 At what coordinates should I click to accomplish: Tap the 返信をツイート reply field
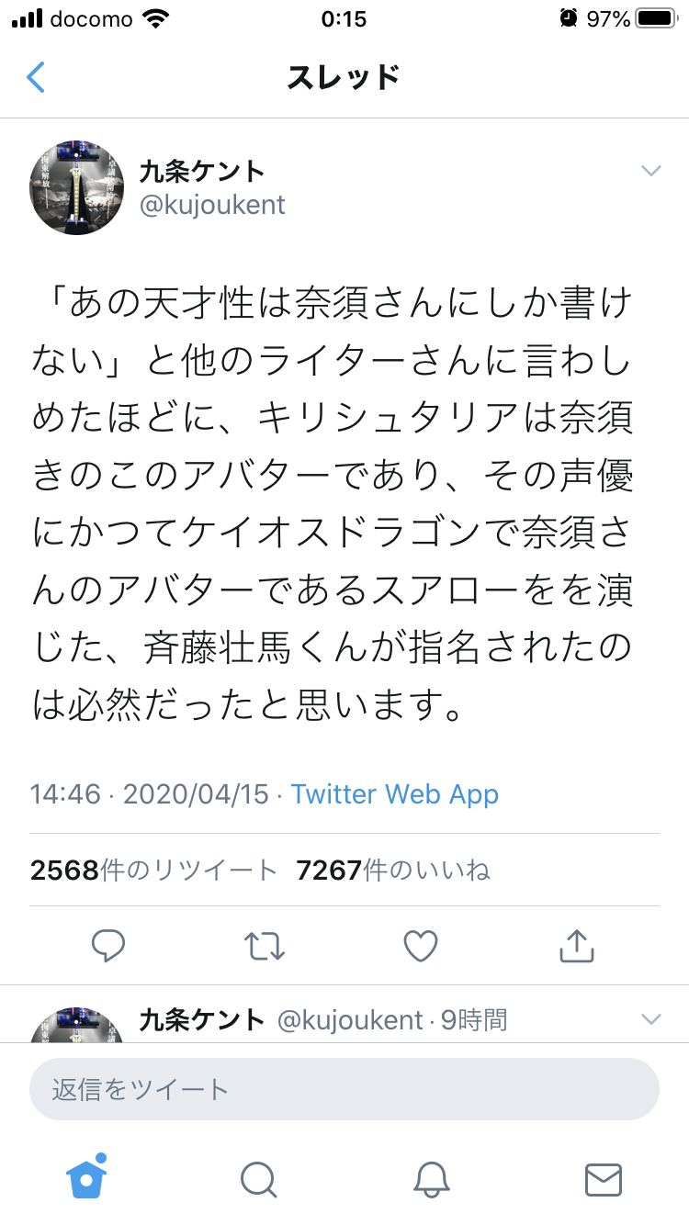tap(344, 1090)
